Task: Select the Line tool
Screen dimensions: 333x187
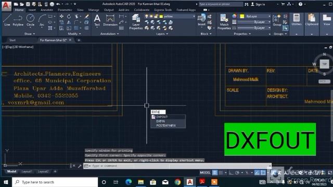Action: (7, 20)
